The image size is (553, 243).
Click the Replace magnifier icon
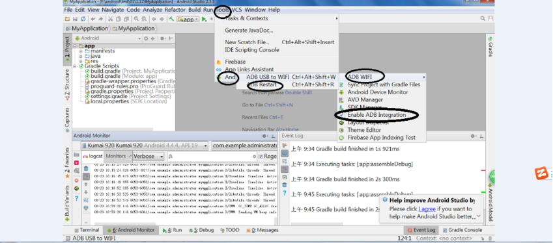tap(143, 19)
